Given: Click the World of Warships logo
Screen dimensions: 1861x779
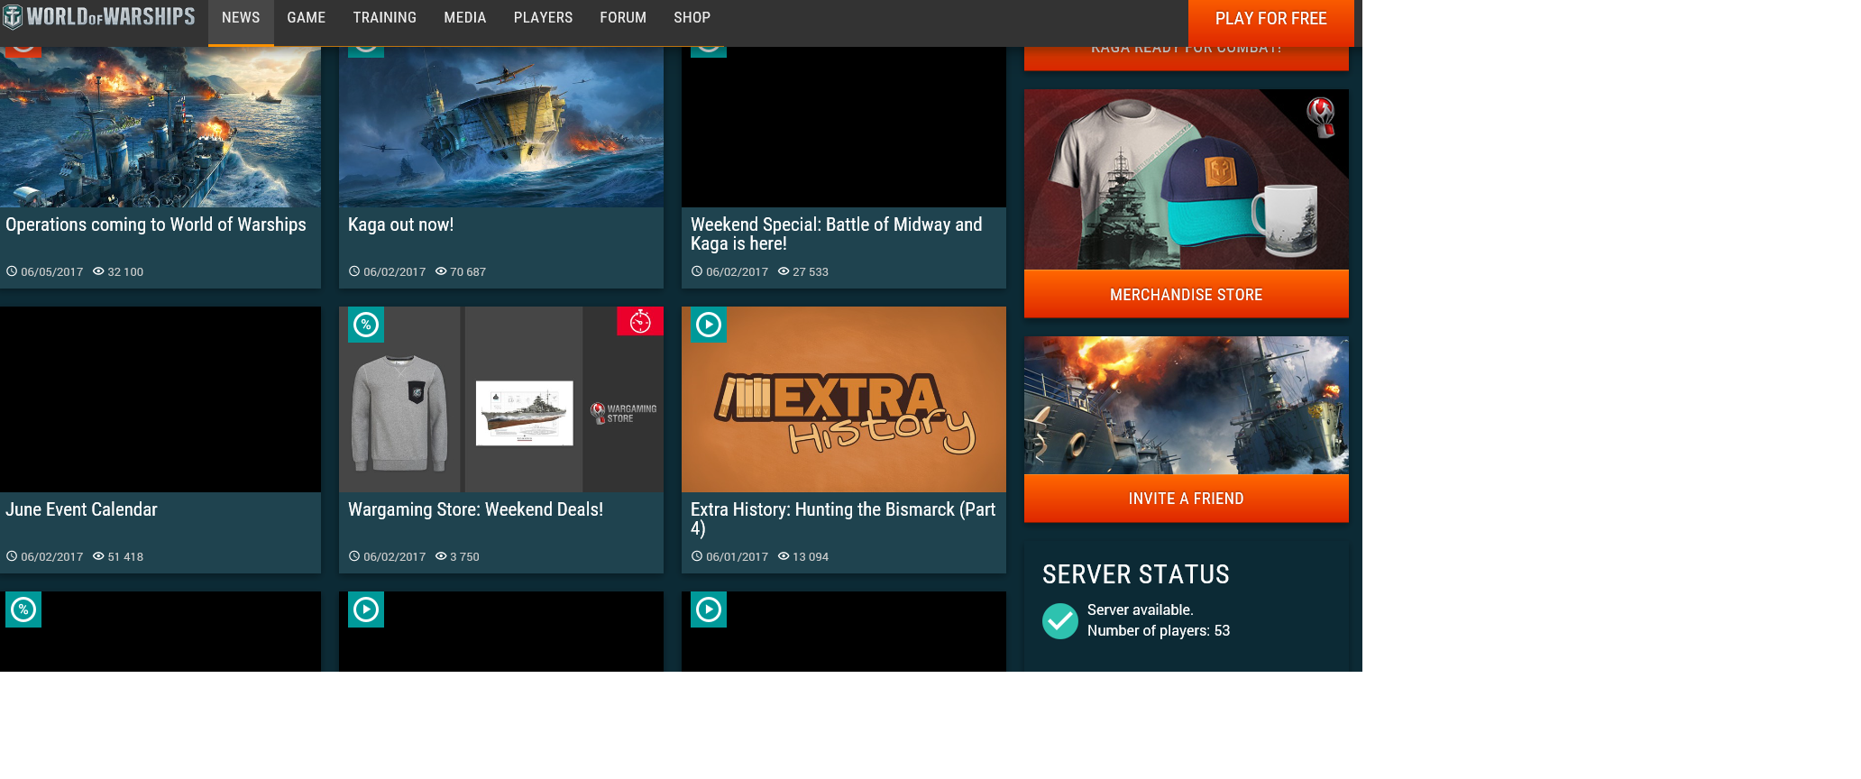Looking at the screenshot, I should point(98,17).
